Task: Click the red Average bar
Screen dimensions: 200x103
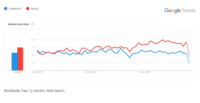Action: [x=20, y=59]
